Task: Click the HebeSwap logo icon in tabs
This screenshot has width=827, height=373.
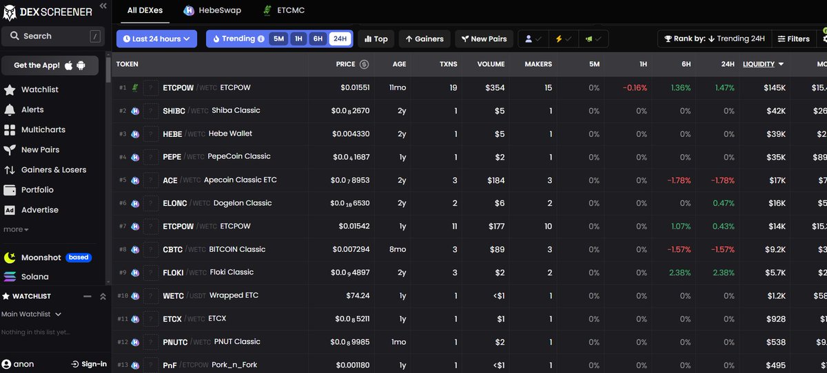Action: 188,10
